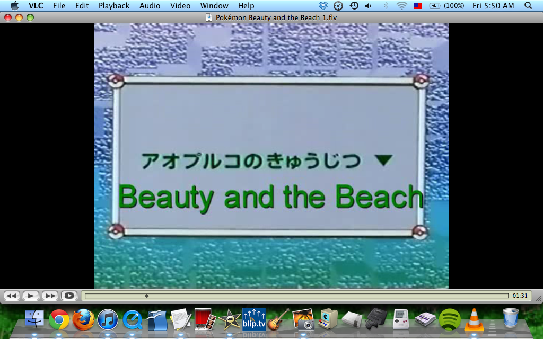
Task: Click the fast forward button
Action: coord(50,296)
